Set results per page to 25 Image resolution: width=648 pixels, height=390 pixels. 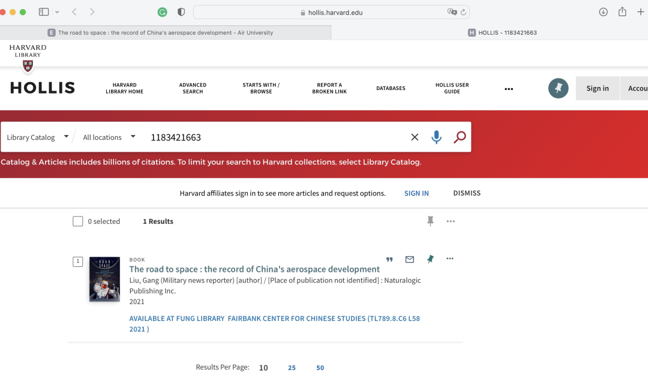(x=292, y=368)
